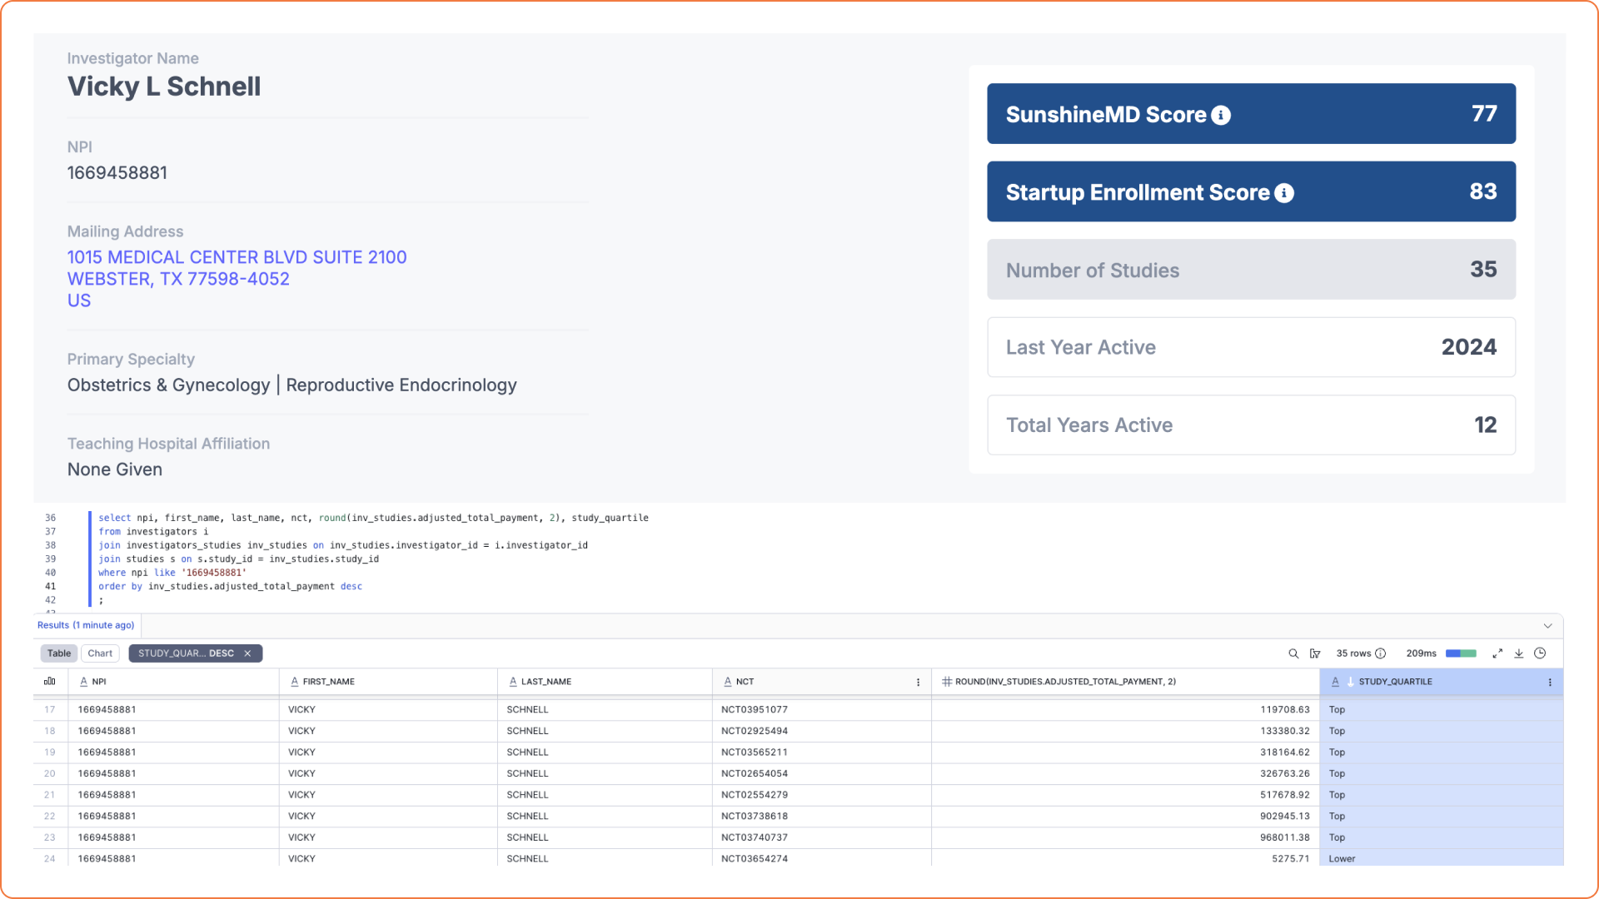Select row number 17
This screenshot has width=1599, height=899.
click(50, 710)
